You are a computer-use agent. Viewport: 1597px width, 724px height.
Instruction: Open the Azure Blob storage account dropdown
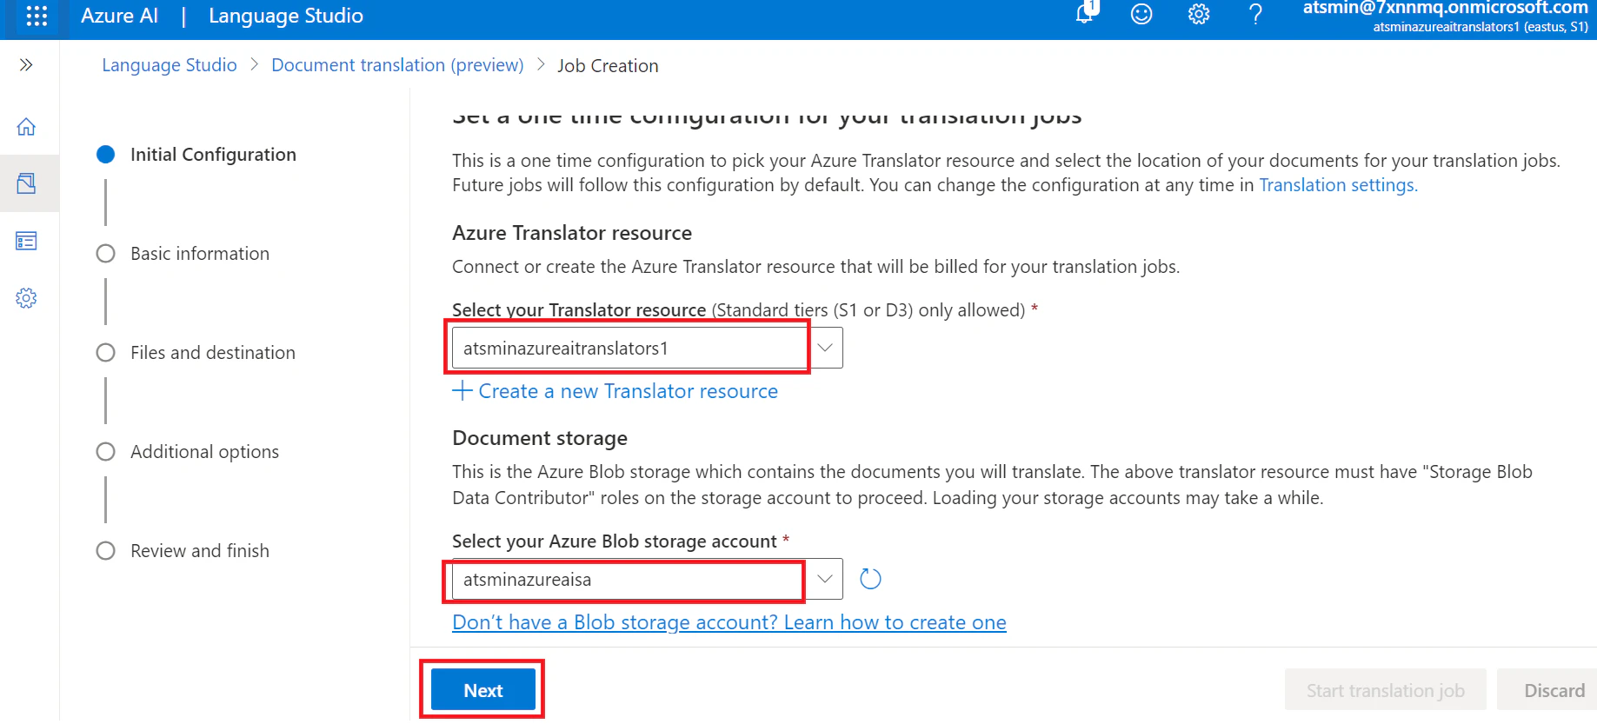(648, 579)
